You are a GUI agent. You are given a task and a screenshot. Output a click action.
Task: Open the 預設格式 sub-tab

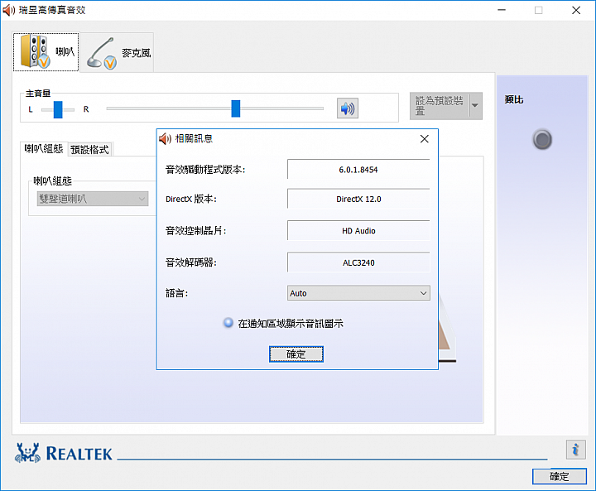coord(90,150)
